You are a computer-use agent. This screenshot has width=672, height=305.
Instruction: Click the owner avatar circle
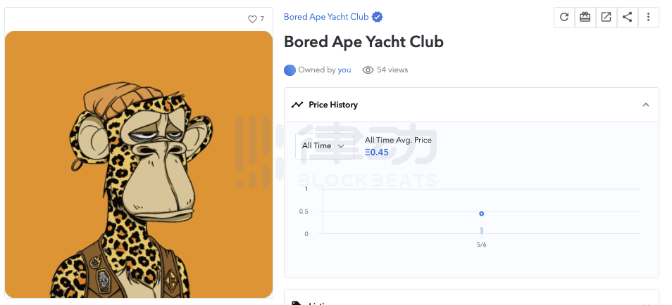click(x=290, y=70)
